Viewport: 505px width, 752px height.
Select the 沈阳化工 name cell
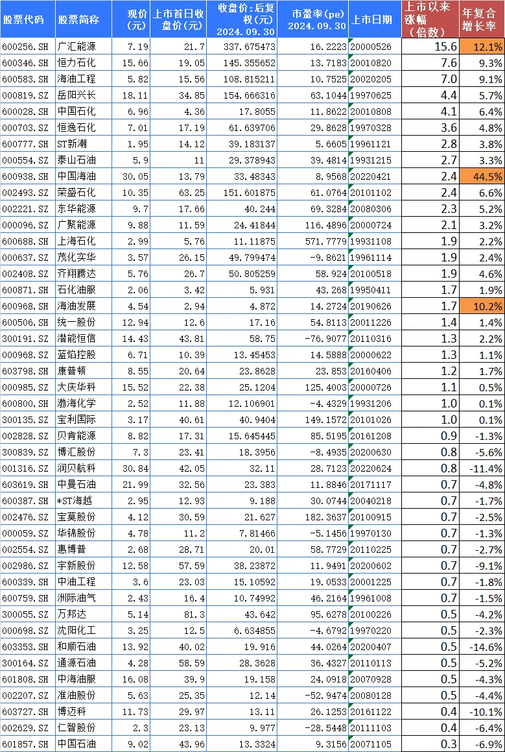click(84, 631)
